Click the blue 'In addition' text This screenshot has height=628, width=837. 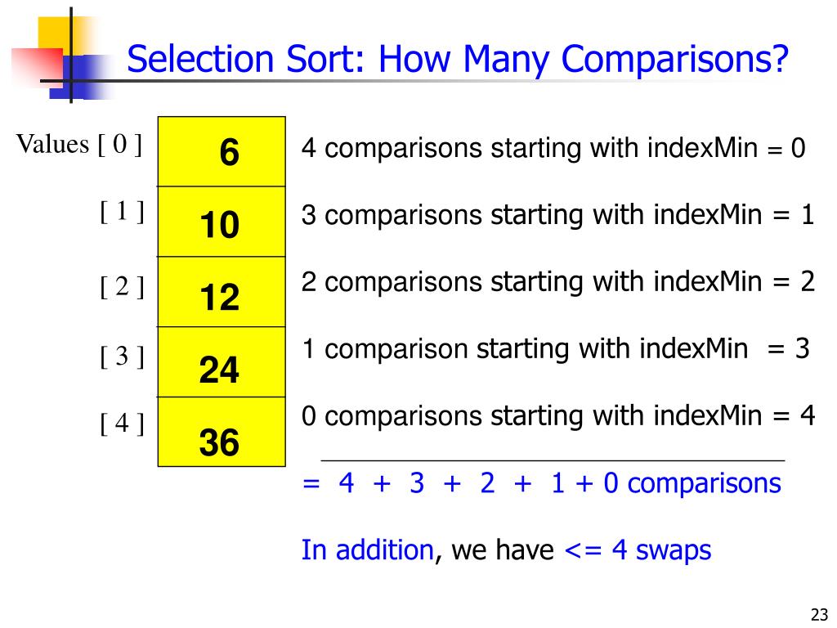(x=368, y=549)
